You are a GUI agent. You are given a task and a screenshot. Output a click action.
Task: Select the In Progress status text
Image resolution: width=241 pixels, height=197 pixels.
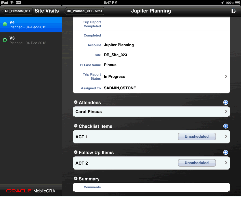114,77
